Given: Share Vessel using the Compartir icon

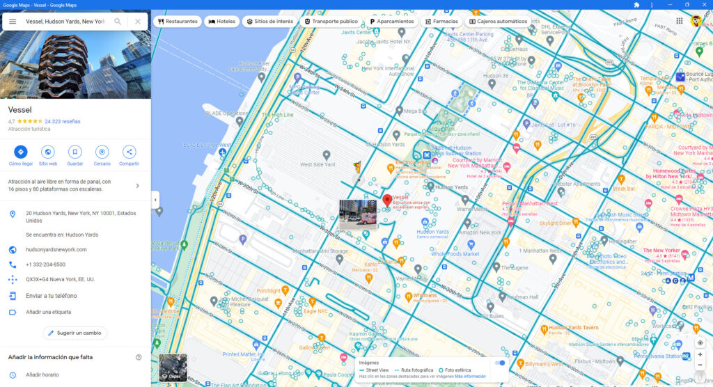Looking at the screenshot, I should pyautogui.click(x=129, y=152).
